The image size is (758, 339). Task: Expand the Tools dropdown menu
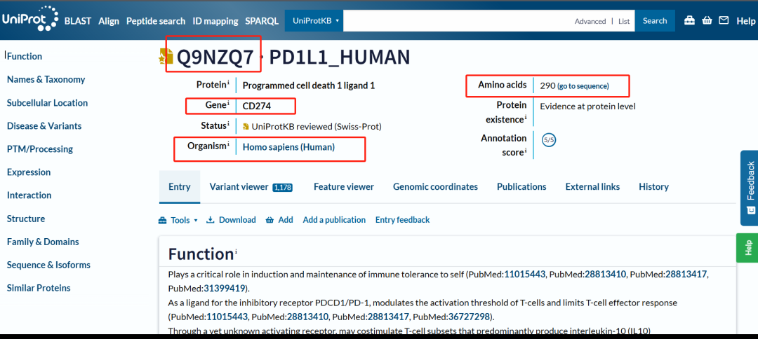click(x=178, y=220)
